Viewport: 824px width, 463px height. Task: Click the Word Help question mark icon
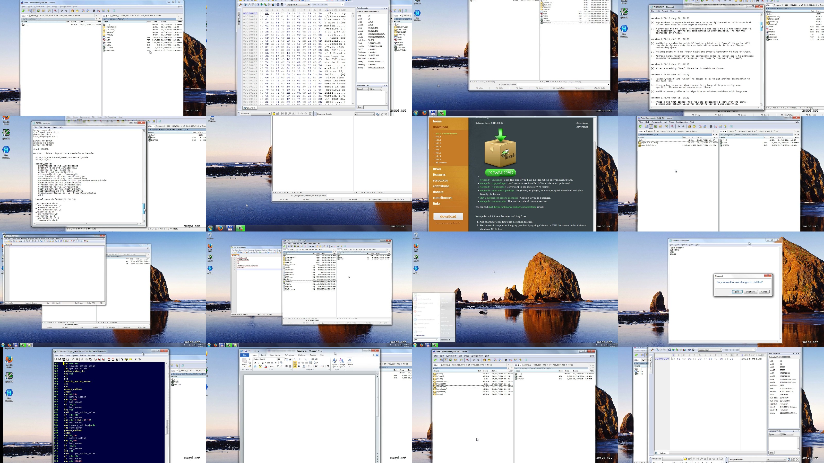377,355
